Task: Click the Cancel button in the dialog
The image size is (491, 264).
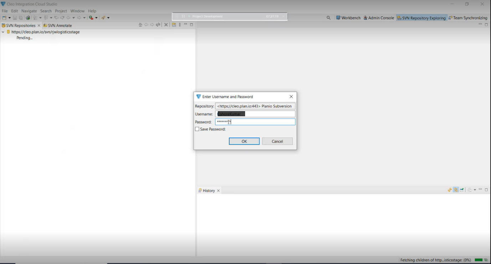Action: (277, 141)
